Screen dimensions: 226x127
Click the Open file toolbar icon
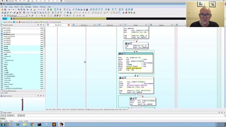click(2, 10)
